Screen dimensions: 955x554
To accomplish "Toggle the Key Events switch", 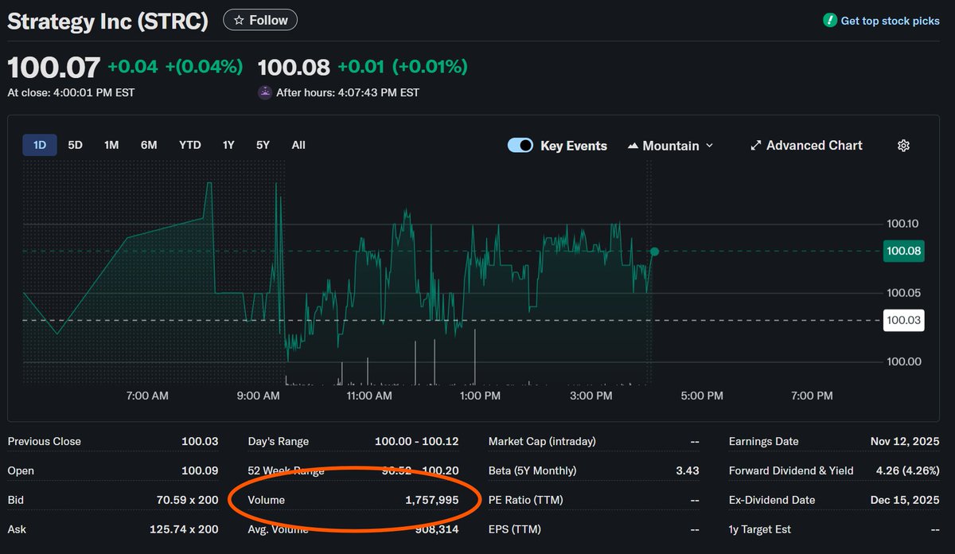I will (x=520, y=146).
